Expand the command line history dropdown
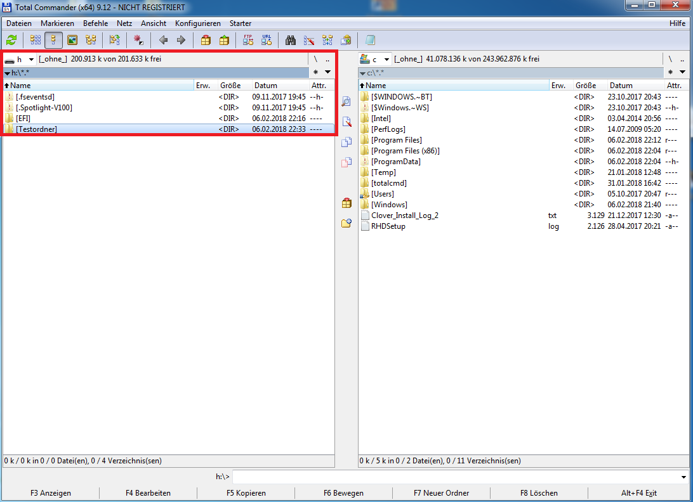 click(683, 477)
